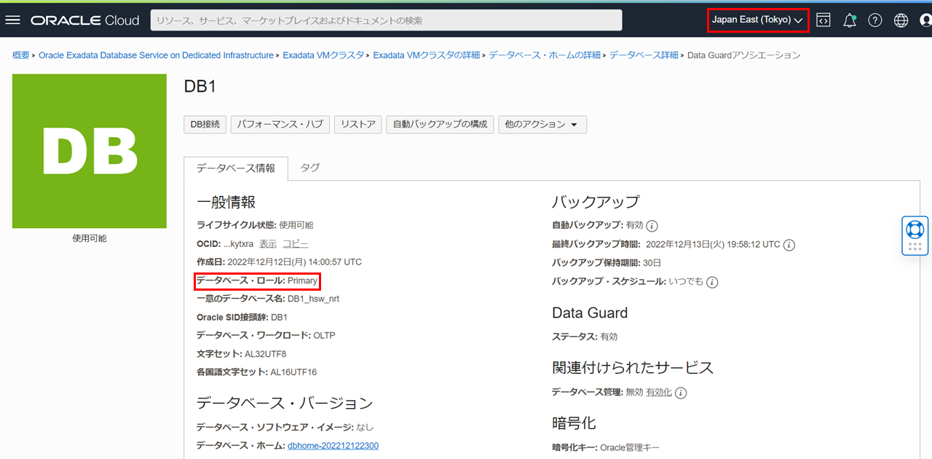Focus the top resource search field
Image resolution: width=932 pixels, height=459 pixels.
[x=386, y=20]
